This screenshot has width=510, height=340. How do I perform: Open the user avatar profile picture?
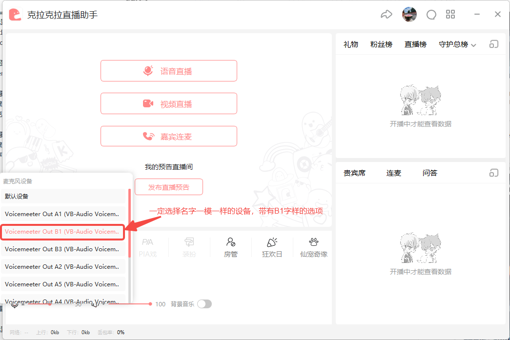click(409, 15)
